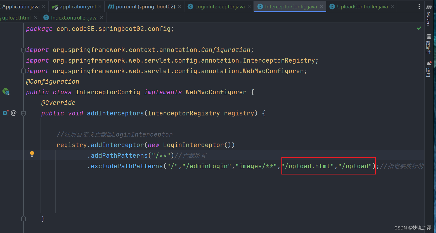Click the InterceptorRegistry parameter type
436x233 pixels.
coord(184,113)
